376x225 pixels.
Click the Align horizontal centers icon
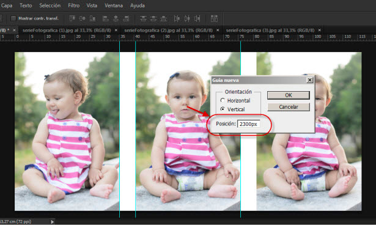coord(116,18)
